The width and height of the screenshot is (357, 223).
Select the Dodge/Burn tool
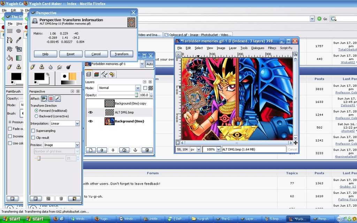68,67
